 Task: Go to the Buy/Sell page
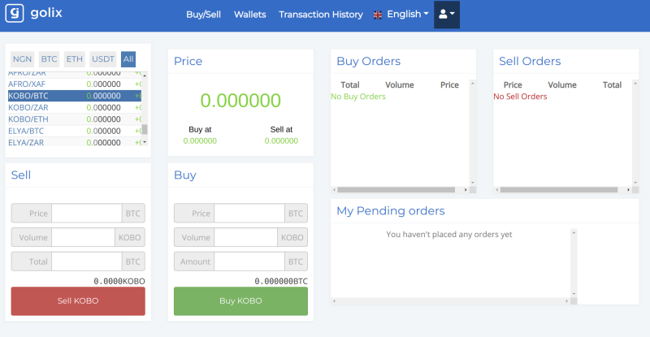pyautogui.click(x=203, y=15)
